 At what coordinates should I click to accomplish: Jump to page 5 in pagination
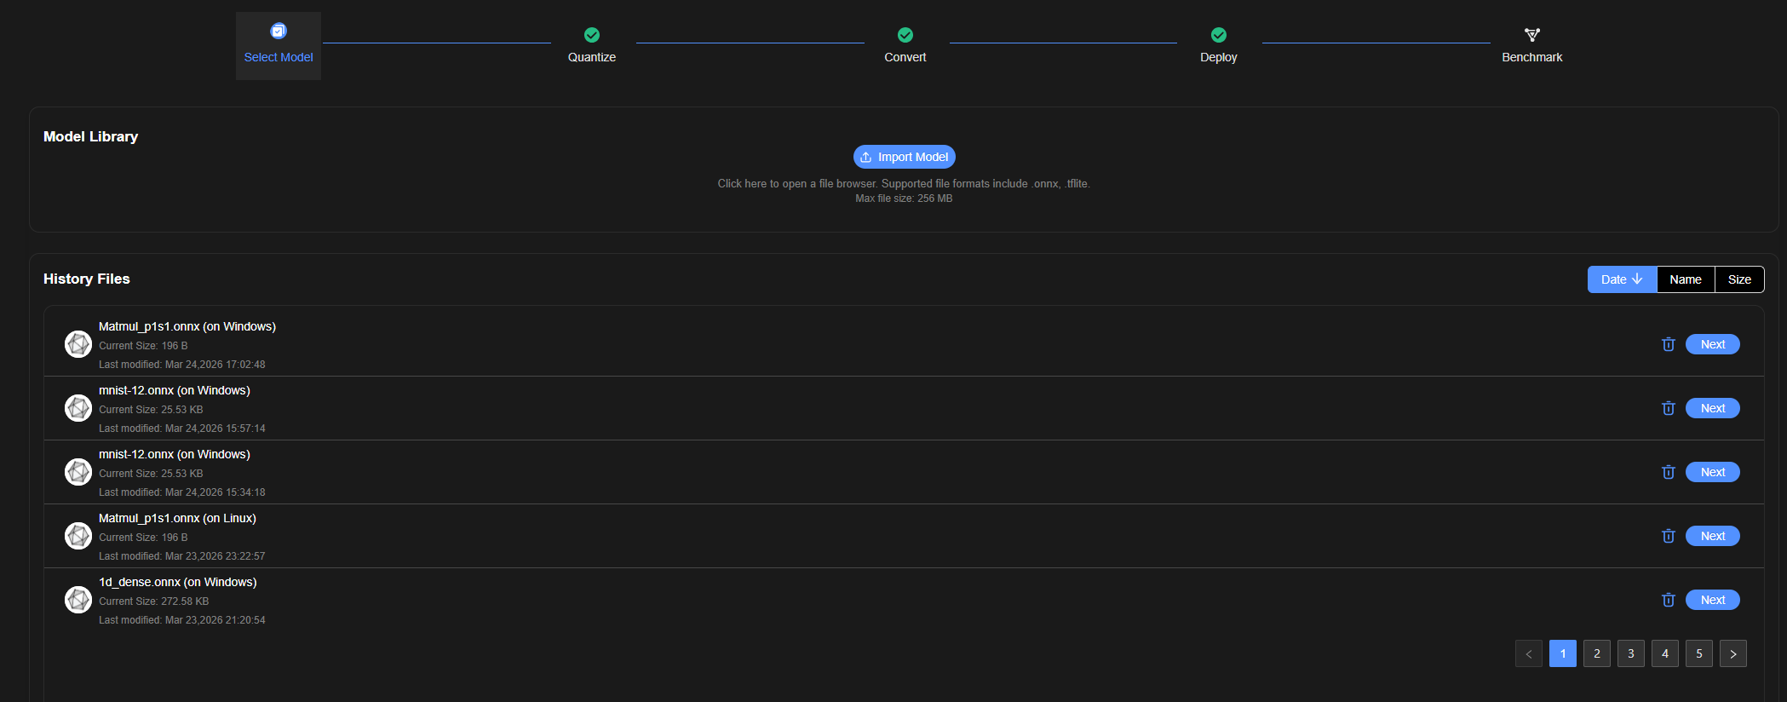[1698, 653]
